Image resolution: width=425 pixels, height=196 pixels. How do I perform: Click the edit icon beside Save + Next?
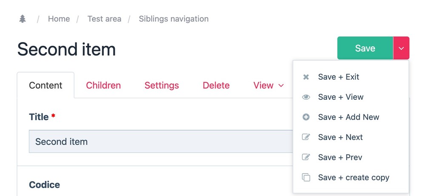point(306,137)
